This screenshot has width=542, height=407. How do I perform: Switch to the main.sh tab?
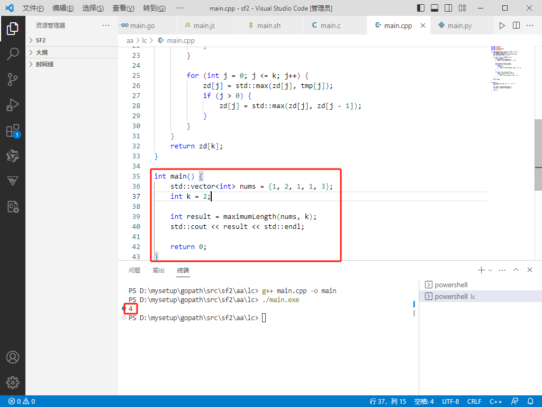[x=272, y=25]
